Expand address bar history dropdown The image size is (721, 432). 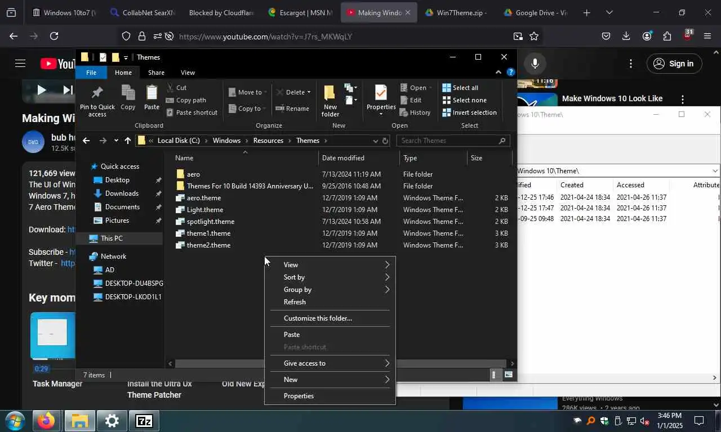pos(375,141)
